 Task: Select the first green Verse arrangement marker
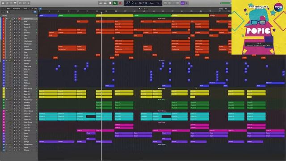coord(77,16)
